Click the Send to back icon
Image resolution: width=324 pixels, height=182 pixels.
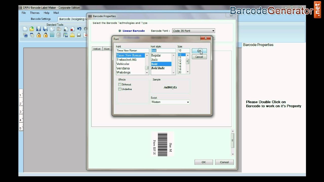[32, 35]
